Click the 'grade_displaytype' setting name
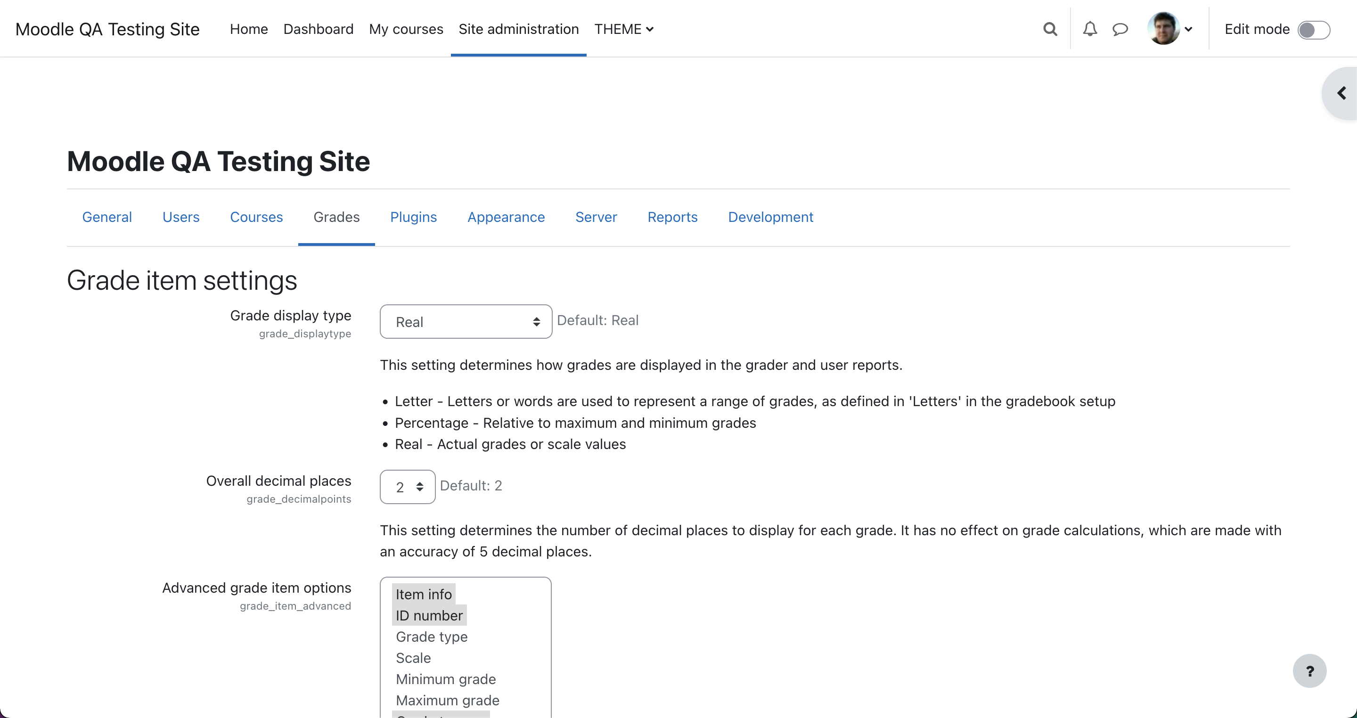The image size is (1357, 718). 305,334
